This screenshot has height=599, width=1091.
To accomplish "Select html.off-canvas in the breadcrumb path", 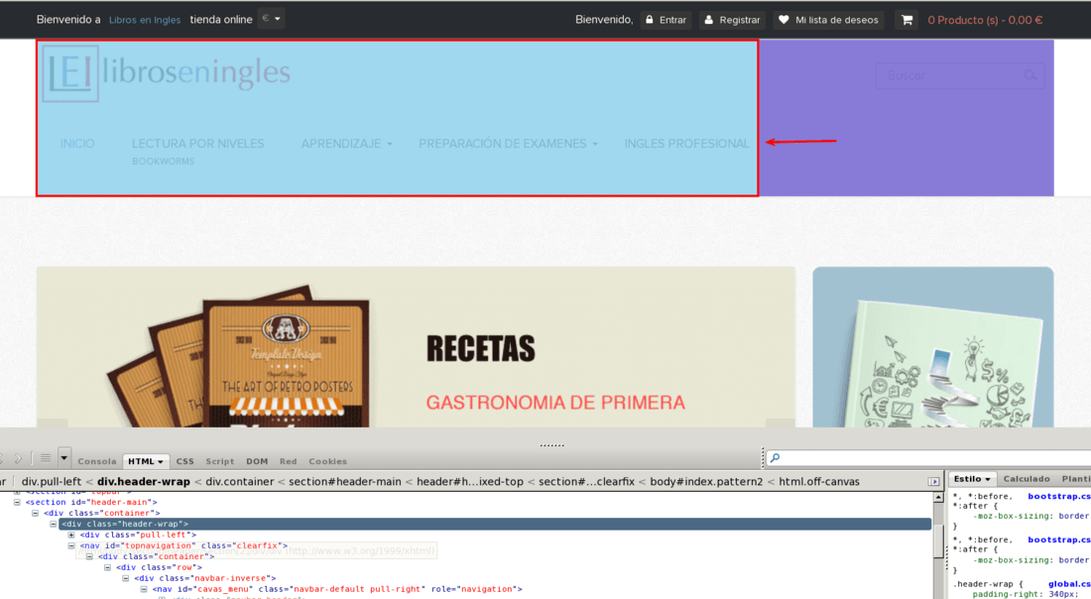I will tap(819, 481).
